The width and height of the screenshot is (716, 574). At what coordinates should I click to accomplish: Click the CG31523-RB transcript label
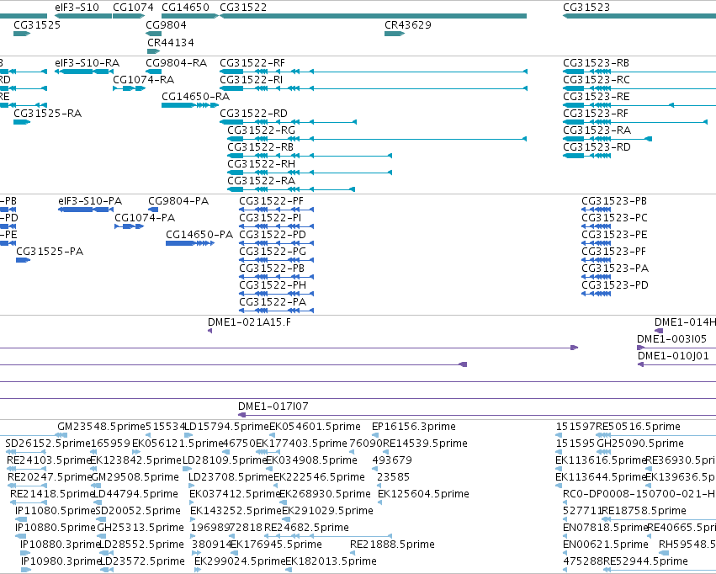click(x=597, y=62)
